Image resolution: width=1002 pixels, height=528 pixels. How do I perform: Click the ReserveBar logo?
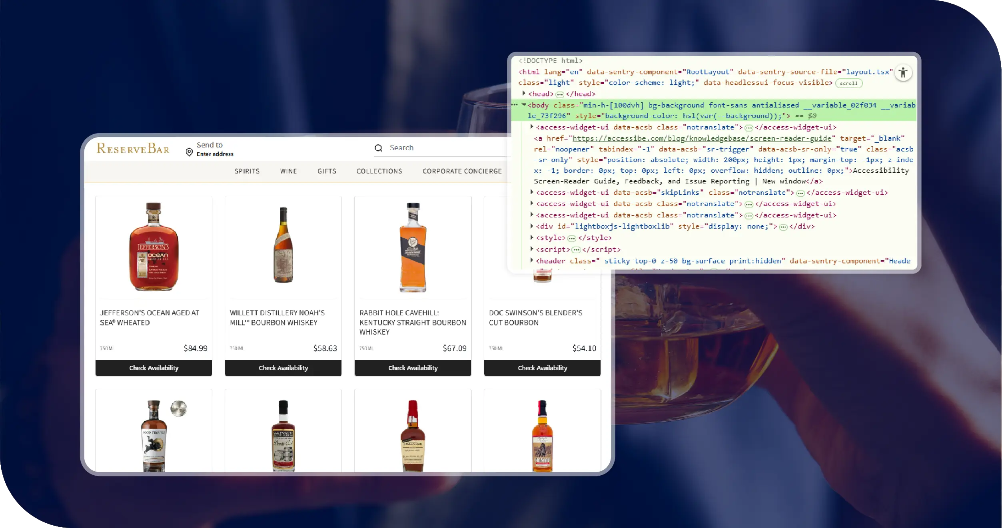click(133, 148)
